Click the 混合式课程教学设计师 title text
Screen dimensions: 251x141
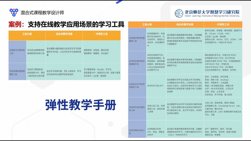point(42,13)
